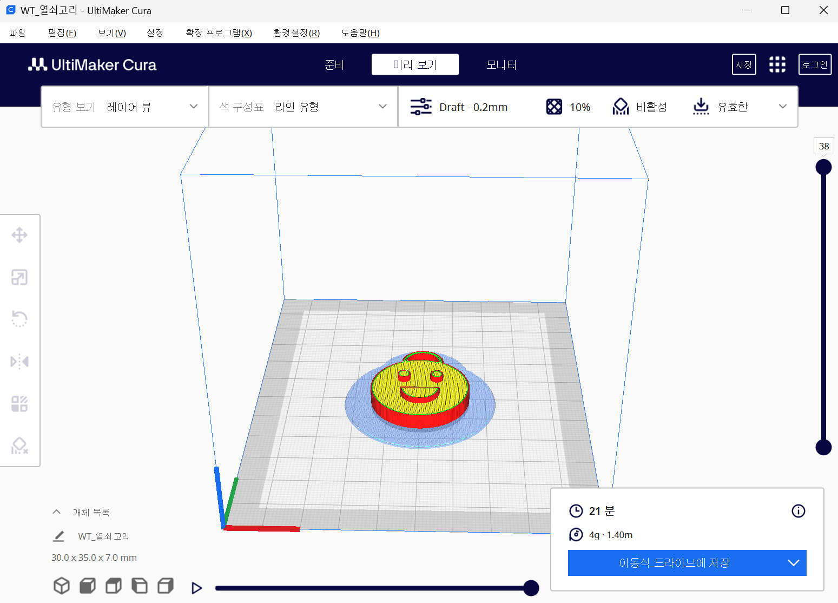838x603 pixels.
Task: Click the 10% infill icon
Action: tap(554, 107)
